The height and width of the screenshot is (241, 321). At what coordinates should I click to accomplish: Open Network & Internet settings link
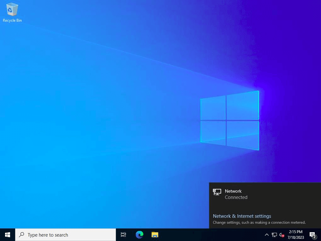click(242, 216)
